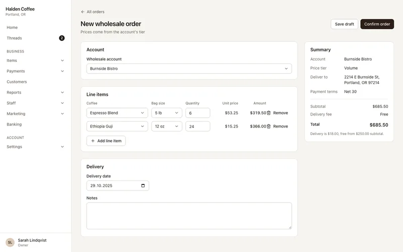This screenshot has width=403, height=252.
Task: Click the $15.25 unit price
Action: pyautogui.click(x=231, y=127)
